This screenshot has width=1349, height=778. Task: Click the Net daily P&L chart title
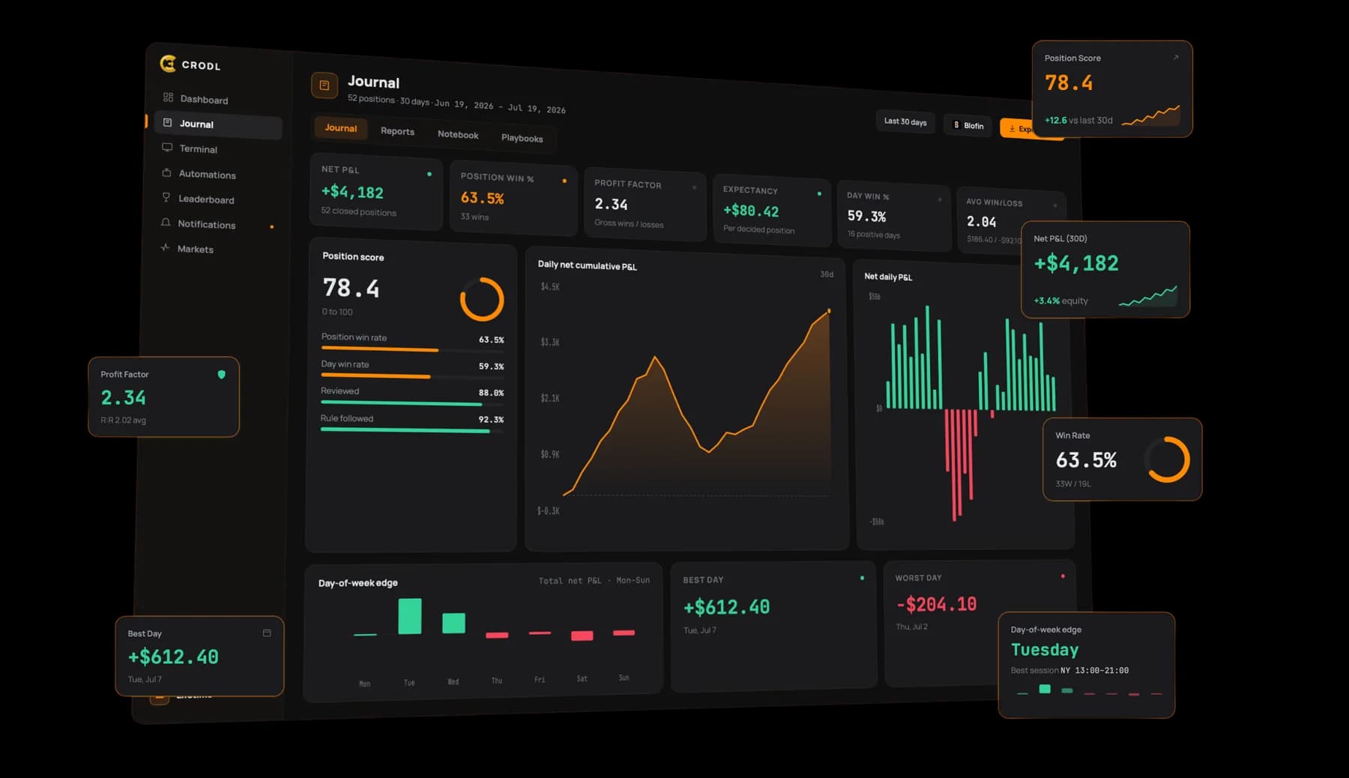click(888, 277)
